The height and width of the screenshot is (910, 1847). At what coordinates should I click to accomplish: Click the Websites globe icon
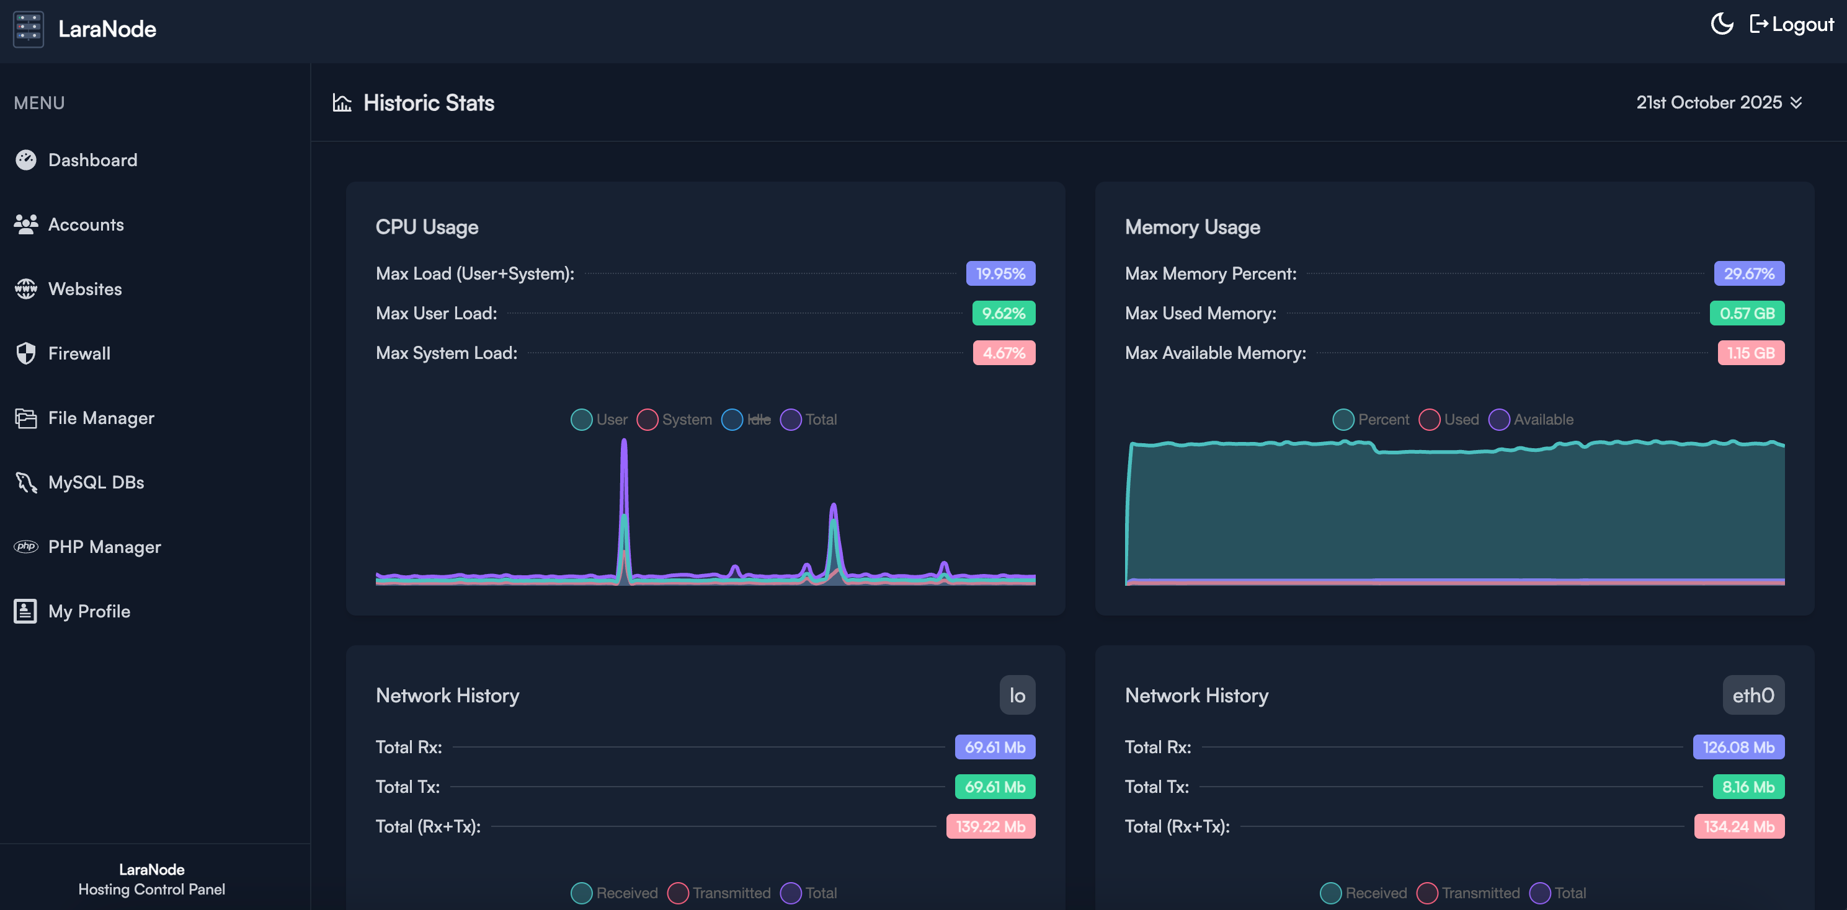(26, 289)
